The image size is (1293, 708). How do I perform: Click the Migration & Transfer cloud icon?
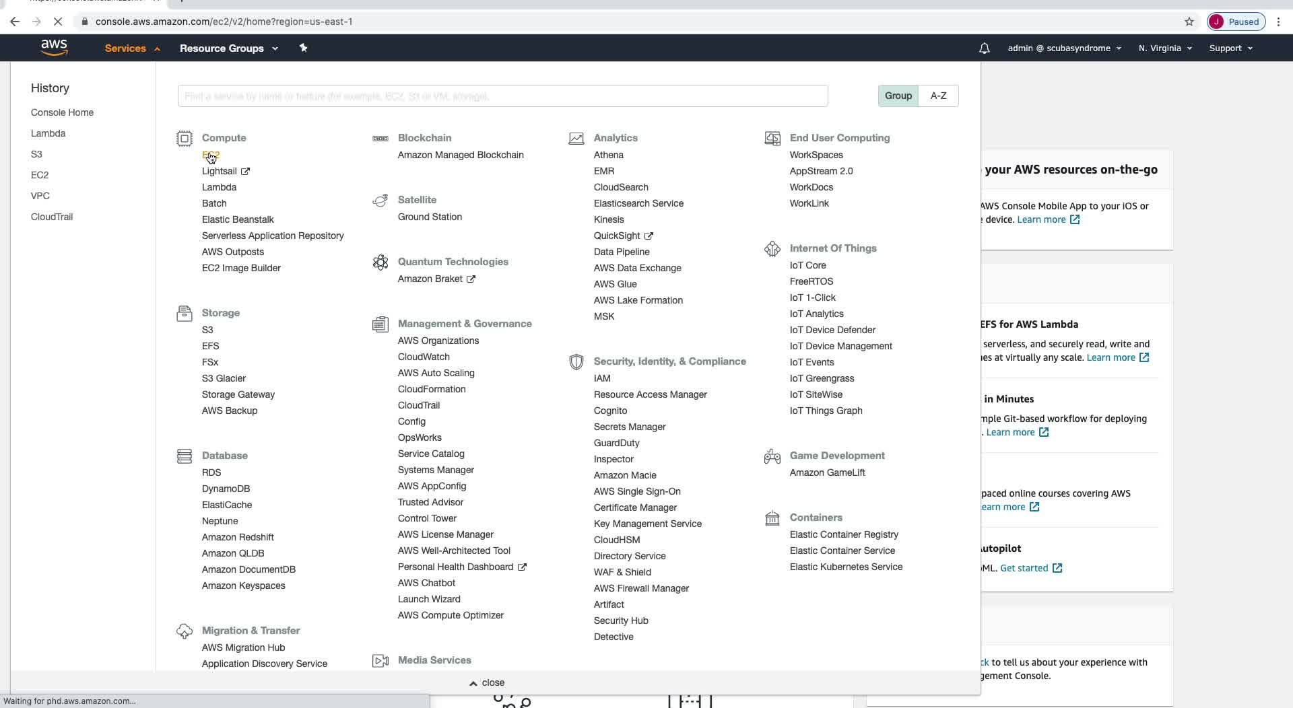pos(185,631)
